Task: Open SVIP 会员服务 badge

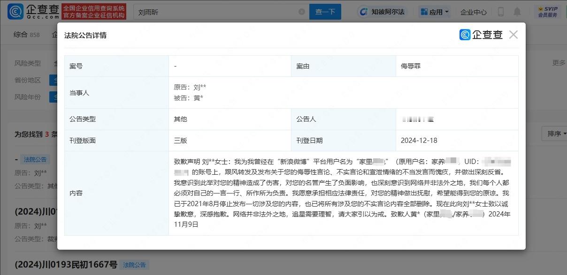Action: coord(547,12)
